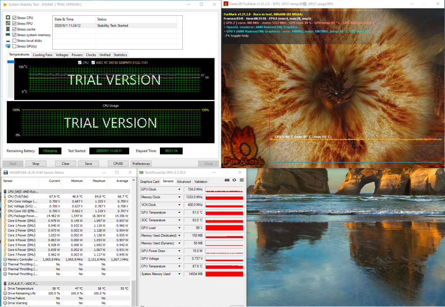
Task: Click the icon of Drive Warning row
Action: tap(5, 303)
